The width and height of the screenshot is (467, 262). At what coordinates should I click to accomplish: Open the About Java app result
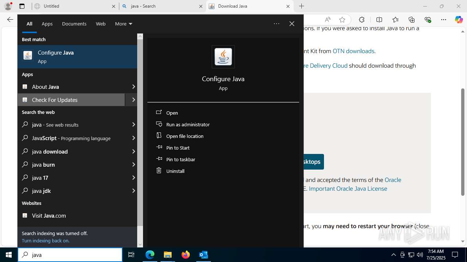pyautogui.click(x=72, y=87)
